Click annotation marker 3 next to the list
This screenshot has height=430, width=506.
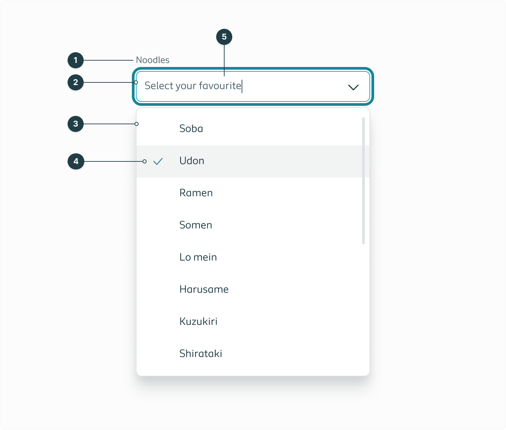76,124
